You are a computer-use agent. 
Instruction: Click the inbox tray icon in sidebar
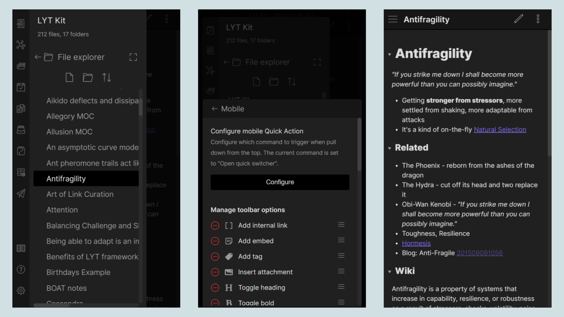tap(21, 130)
